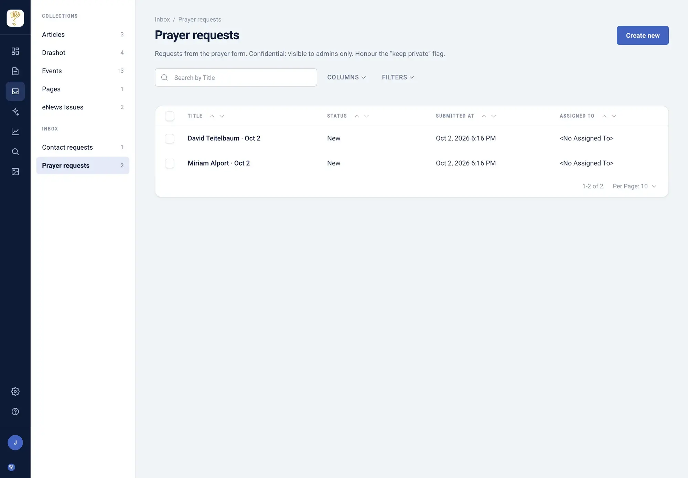Expand the Columns dropdown
Viewport: 688px width, 478px height.
[346, 77]
